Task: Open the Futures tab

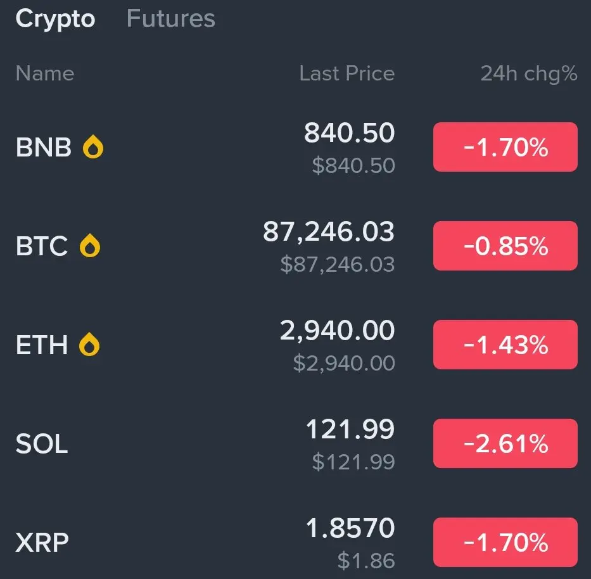Action: [171, 19]
